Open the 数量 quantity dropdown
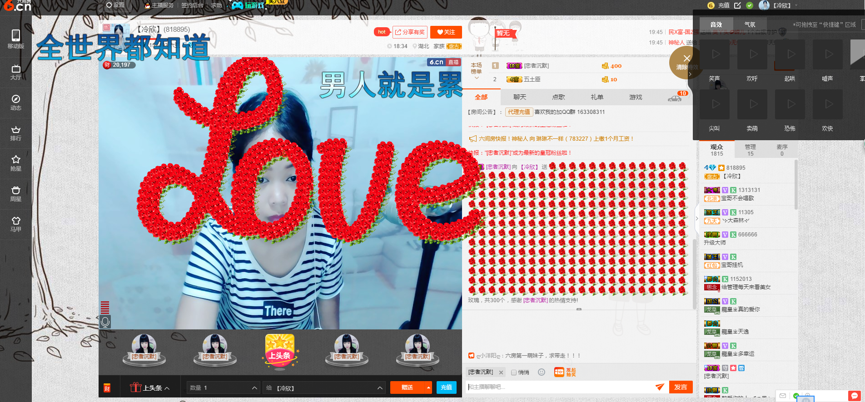 [224, 388]
